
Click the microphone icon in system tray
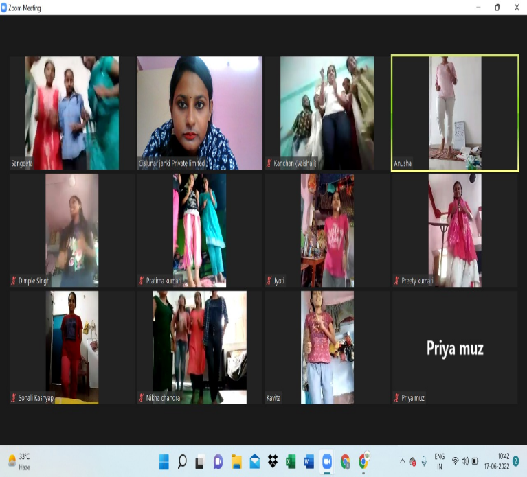pos(424,461)
